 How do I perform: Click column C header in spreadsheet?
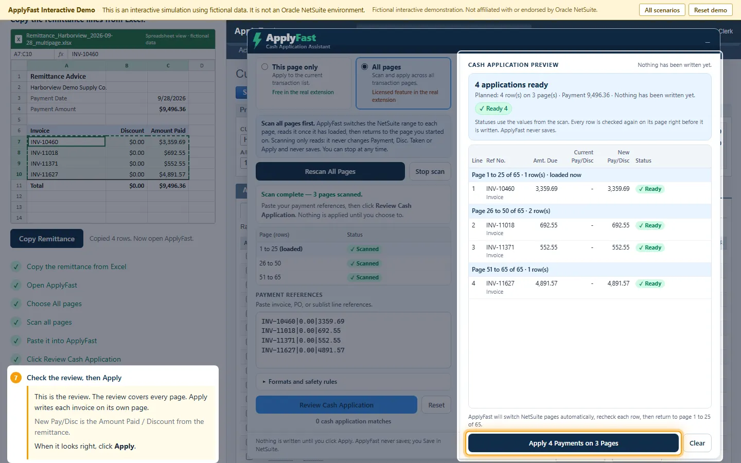point(168,65)
